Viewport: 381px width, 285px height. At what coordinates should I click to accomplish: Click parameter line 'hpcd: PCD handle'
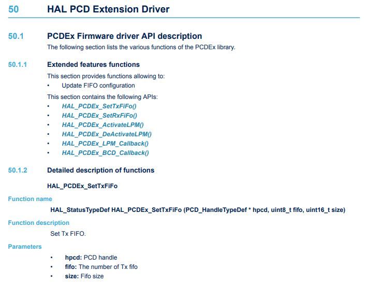(91, 258)
